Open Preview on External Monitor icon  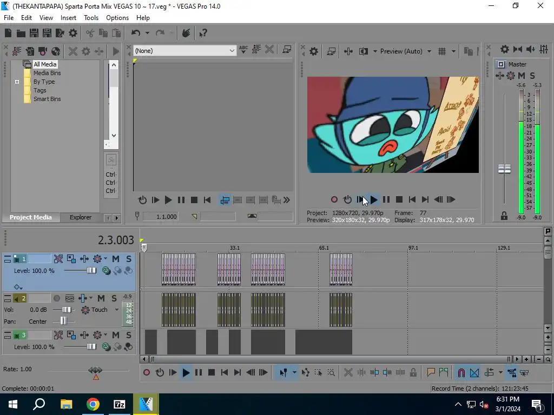[331, 51]
